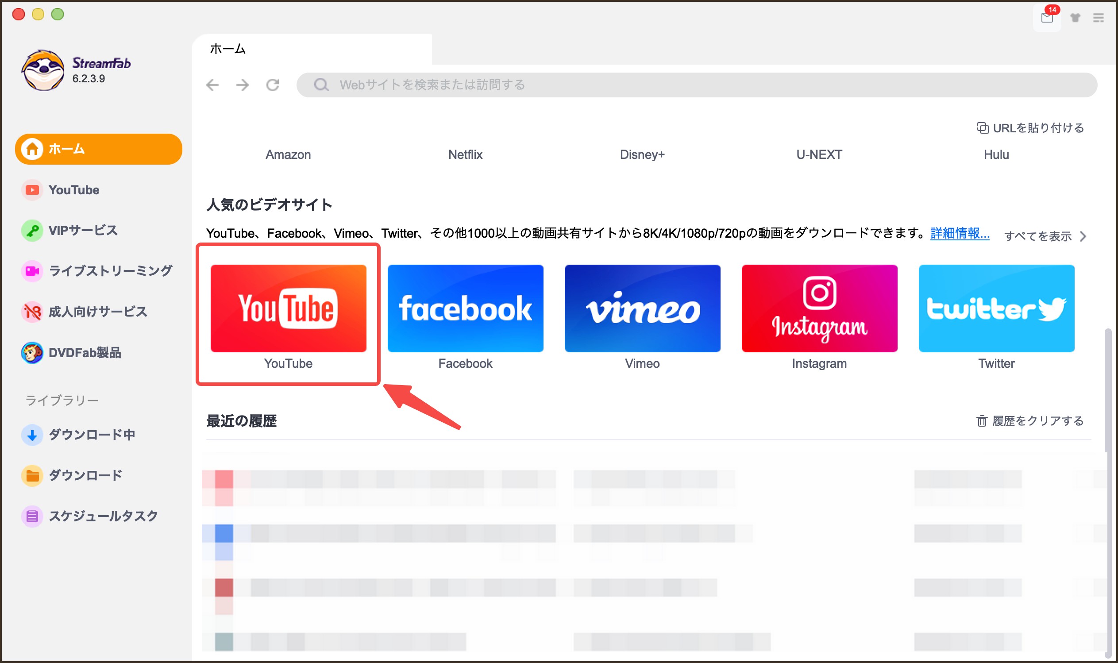Viewport: 1118px width, 663px height.
Task: Open the 詳細情報 details link
Action: pos(960,233)
